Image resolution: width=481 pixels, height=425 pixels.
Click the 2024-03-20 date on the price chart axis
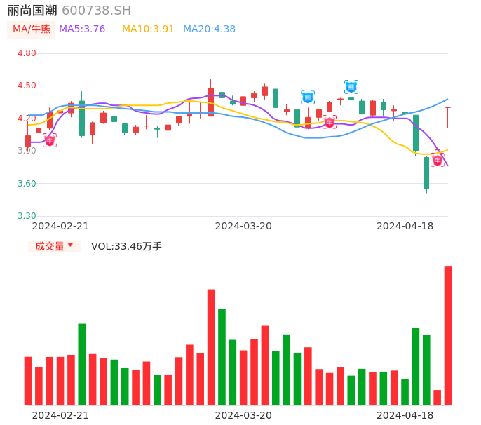pyautogui.click(x=243, y=226)
